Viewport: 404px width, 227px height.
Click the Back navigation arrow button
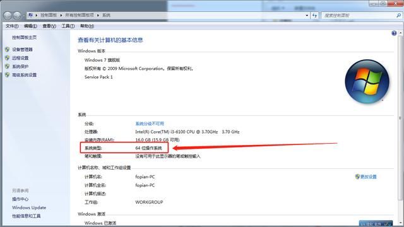click(x=8, y=16)
